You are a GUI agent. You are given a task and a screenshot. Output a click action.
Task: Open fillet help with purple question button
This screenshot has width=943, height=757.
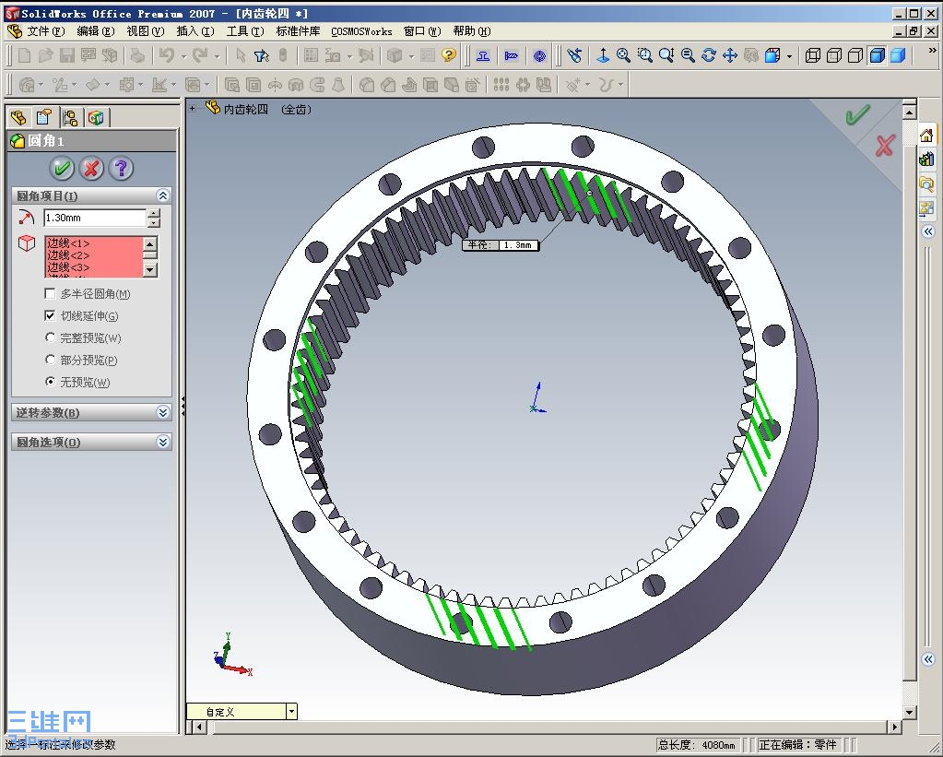121,169
